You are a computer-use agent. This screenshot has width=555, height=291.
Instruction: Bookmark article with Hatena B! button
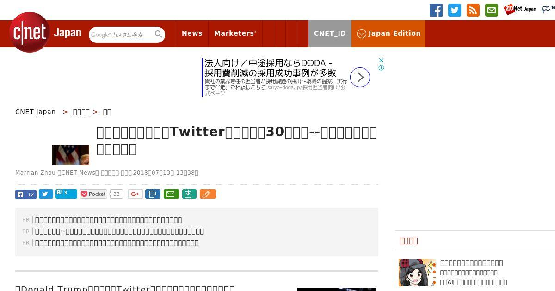point(66,194)
